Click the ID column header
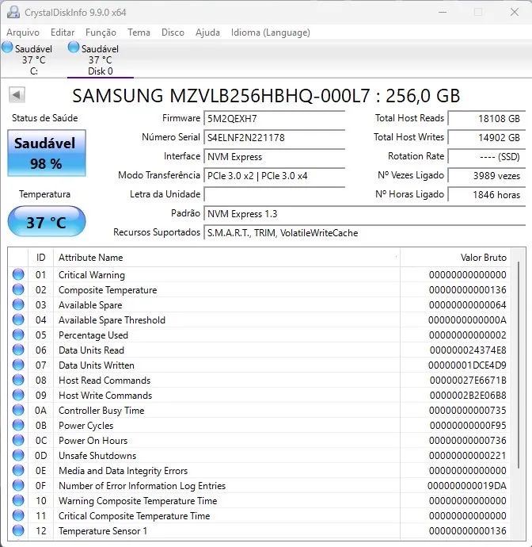 pos(40,258)
